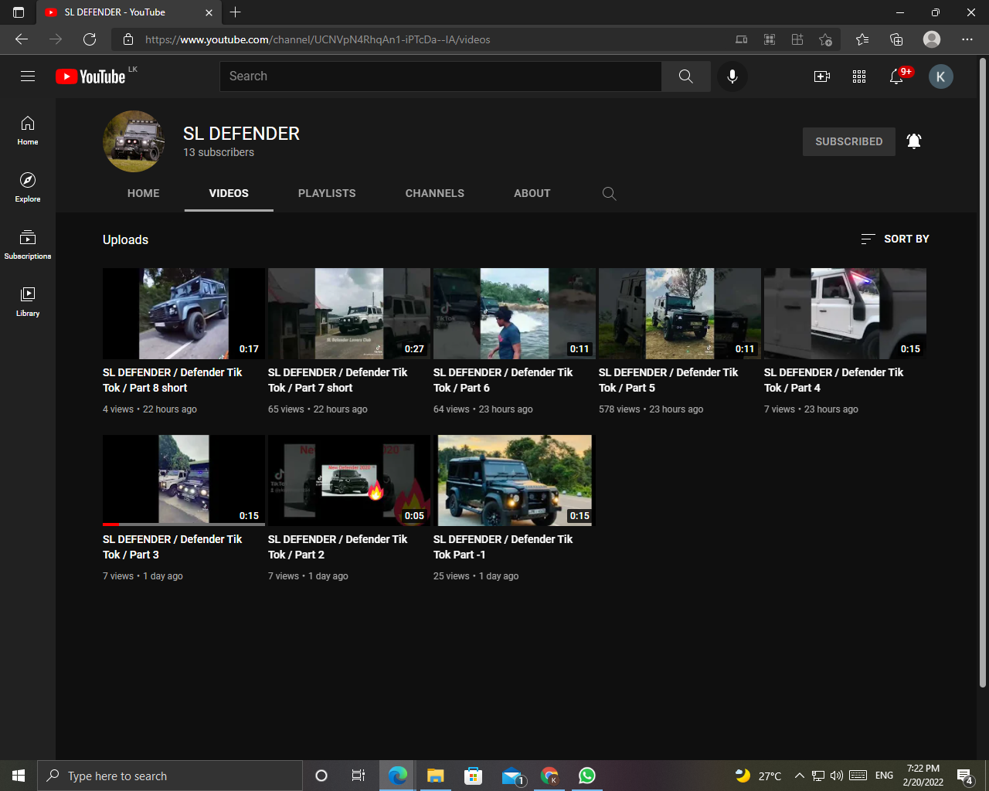Start voice search with the microphone
This screenshot has height=791, width=989.
pyautogui.click(x=732, y=76)
